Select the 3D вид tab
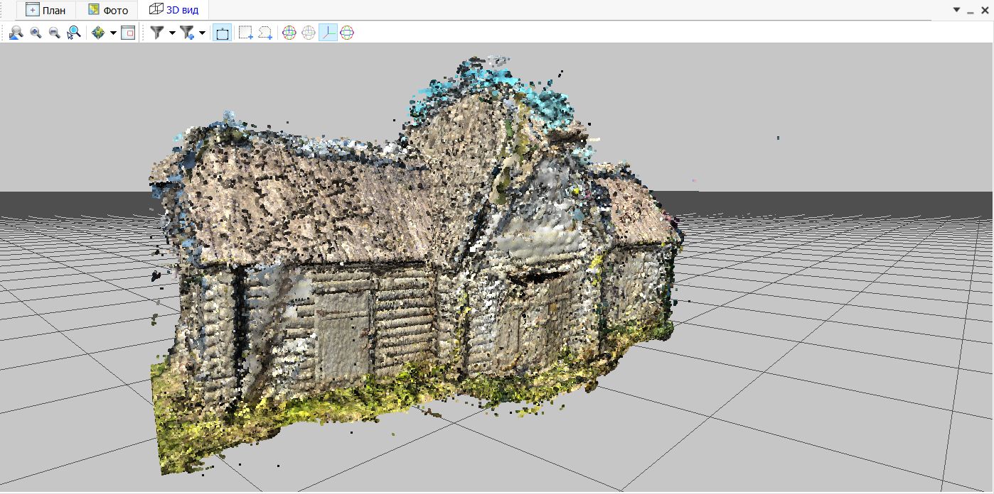This screenshot has height=494, width=994. [173, 10]
